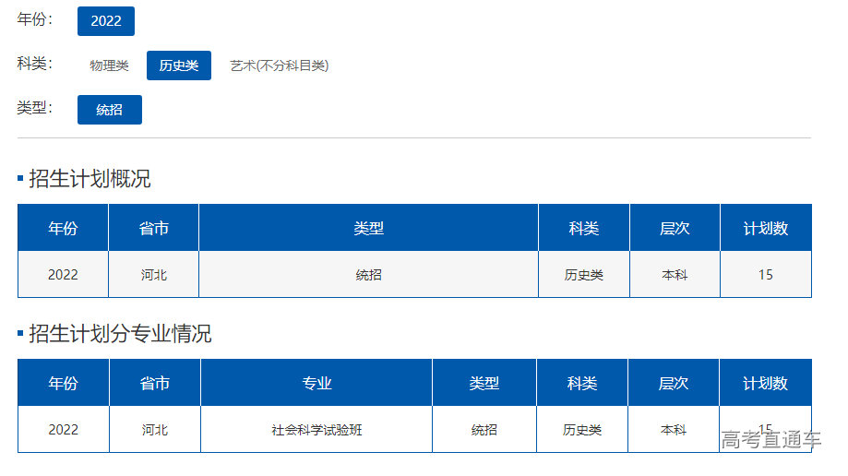848x476 pixels.
Task: Click the 招生计划概况 section heading
Action: [x=90, y=179]
